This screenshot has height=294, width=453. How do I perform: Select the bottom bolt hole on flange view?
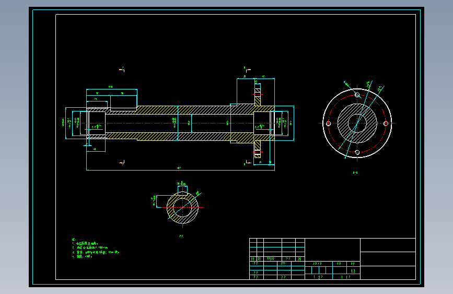click(x=357, y=152)
